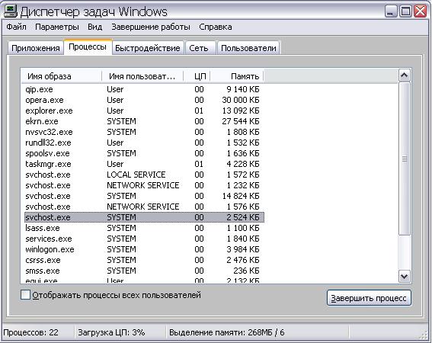Maximize the Task Manager window

tap(405, 11)
